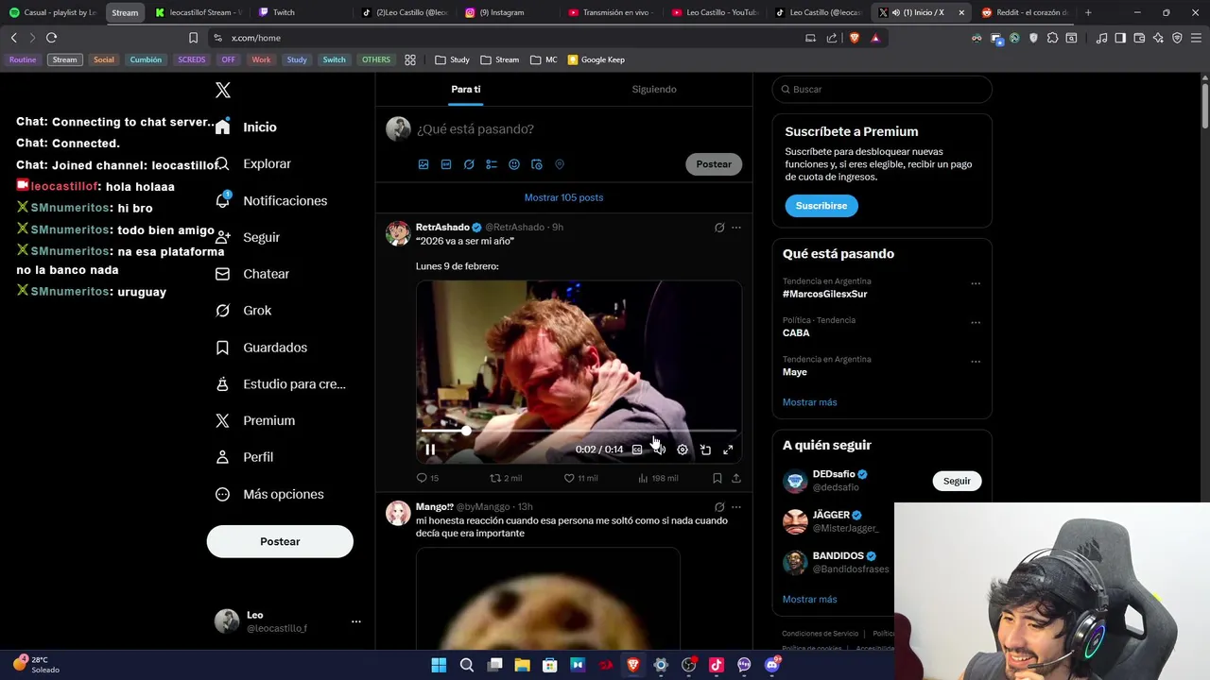
Task: Share RetrAshado's post
Action: point(736,478)
